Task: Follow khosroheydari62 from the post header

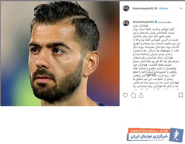Action: tap(164, 8)
